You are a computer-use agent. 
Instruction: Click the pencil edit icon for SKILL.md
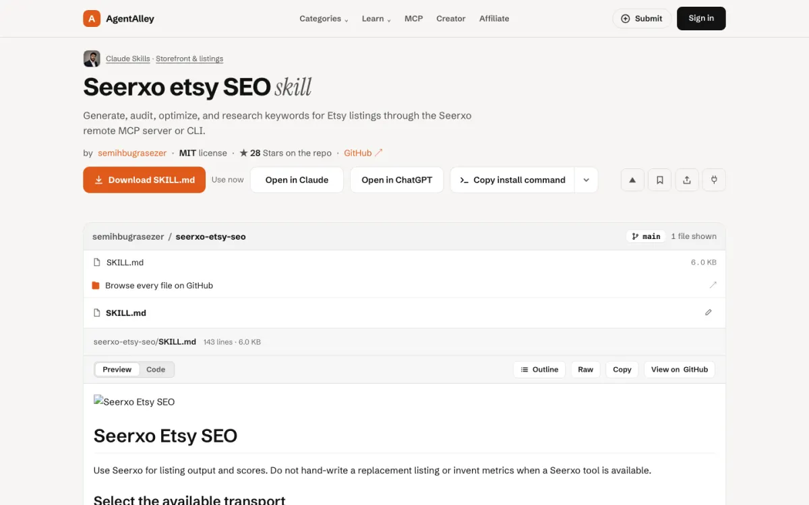tap(708, 312)
